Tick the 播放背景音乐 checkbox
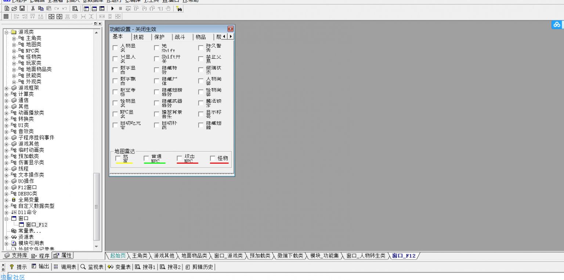 pos(157,114)
